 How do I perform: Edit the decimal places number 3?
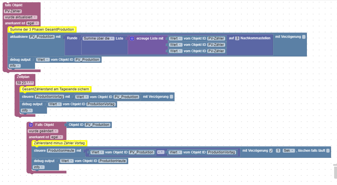click(237, 38)
